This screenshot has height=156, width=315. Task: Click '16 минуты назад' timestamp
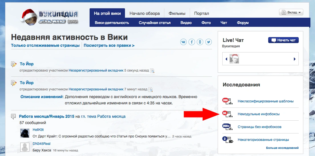tap(66, 150)
